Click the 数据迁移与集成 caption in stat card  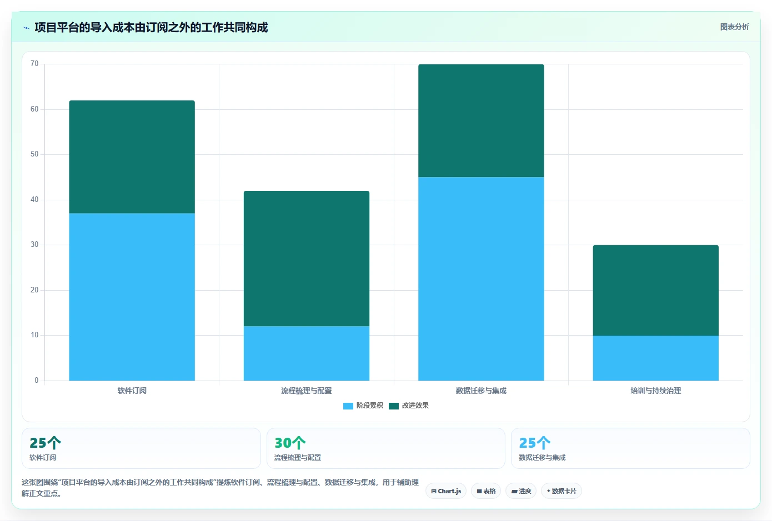[x=543, y=458]
